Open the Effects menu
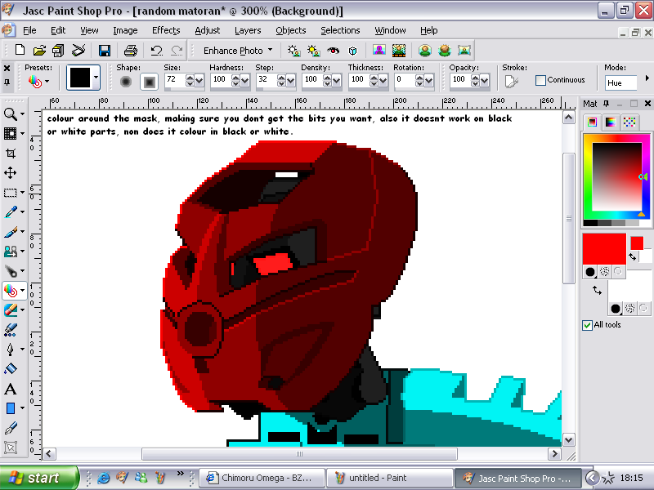 [166, 30]
